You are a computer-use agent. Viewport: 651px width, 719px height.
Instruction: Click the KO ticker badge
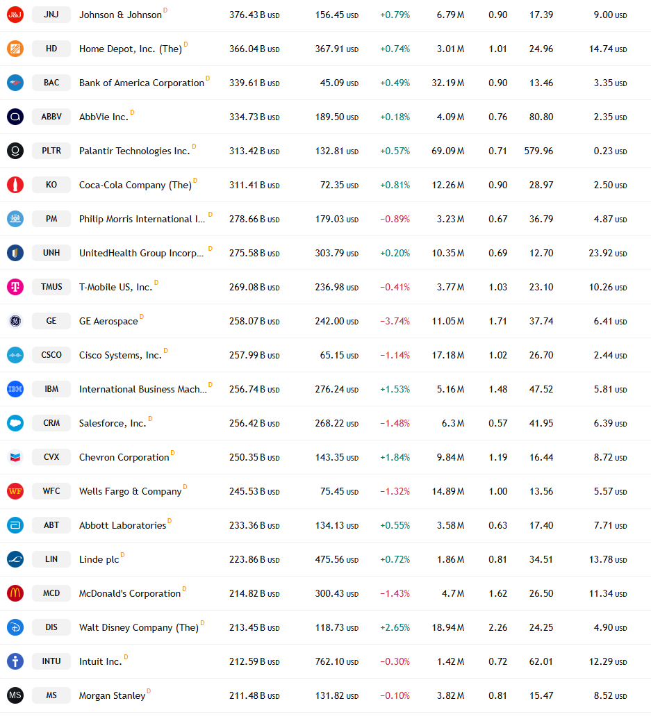pyautogui.click(x=51, y=185)
